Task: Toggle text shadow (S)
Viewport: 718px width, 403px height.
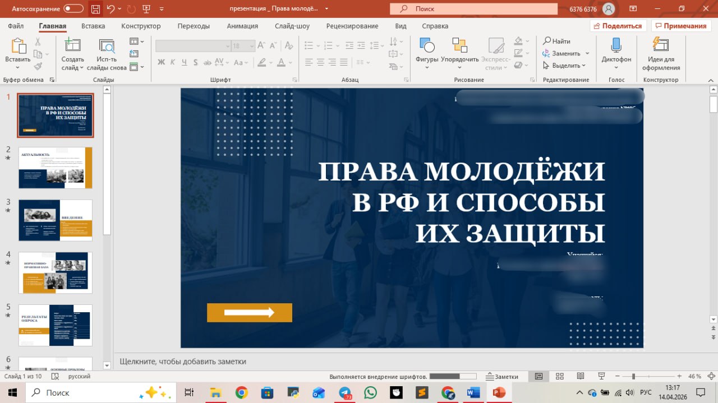Action: (195, 62)
